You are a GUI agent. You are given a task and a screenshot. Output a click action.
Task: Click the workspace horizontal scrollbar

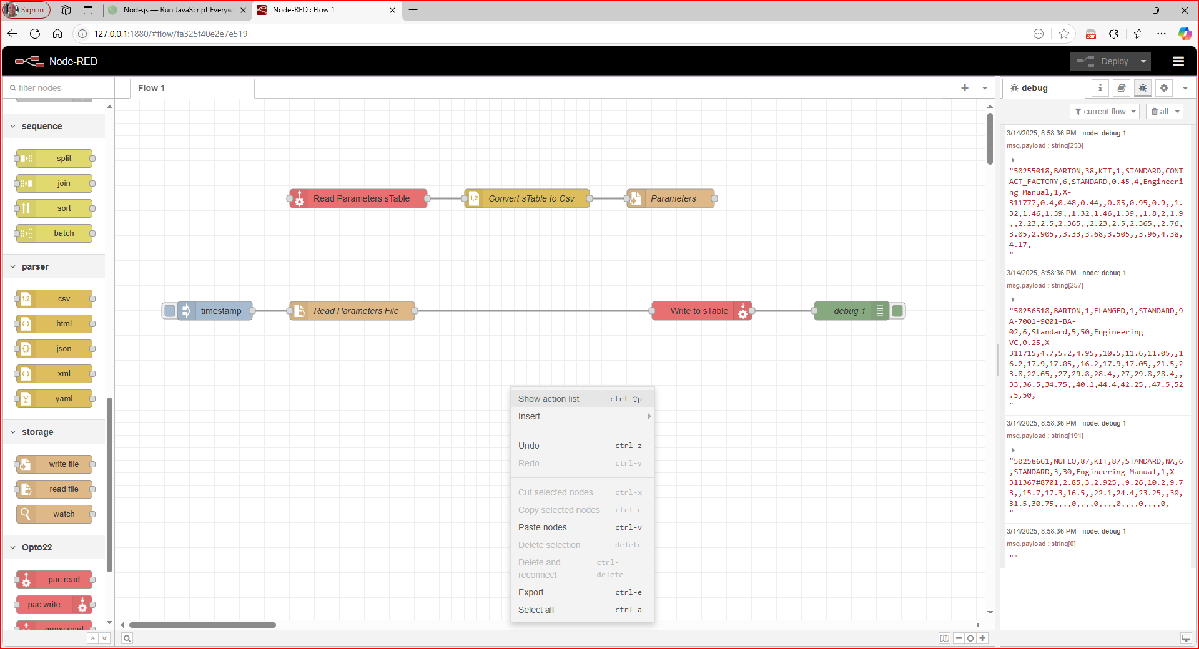tap(202, 625)
